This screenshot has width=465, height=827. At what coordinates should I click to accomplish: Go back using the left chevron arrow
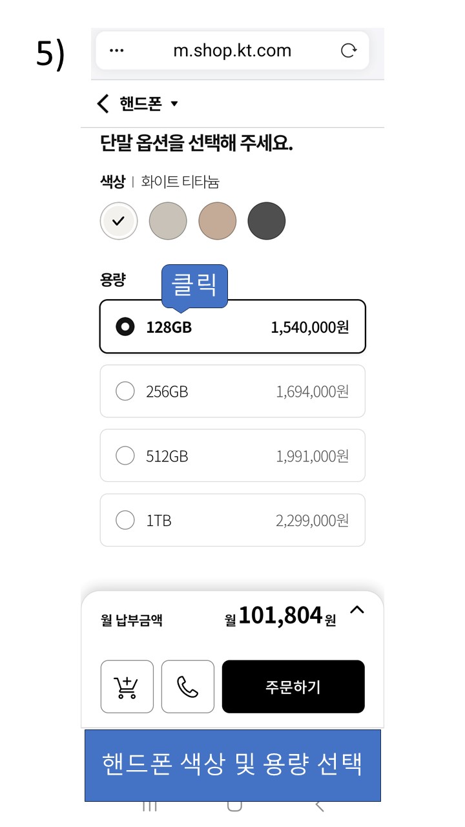click(x=103, y=103)
